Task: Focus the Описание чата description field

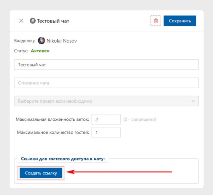Action: [x=106, y=83]
